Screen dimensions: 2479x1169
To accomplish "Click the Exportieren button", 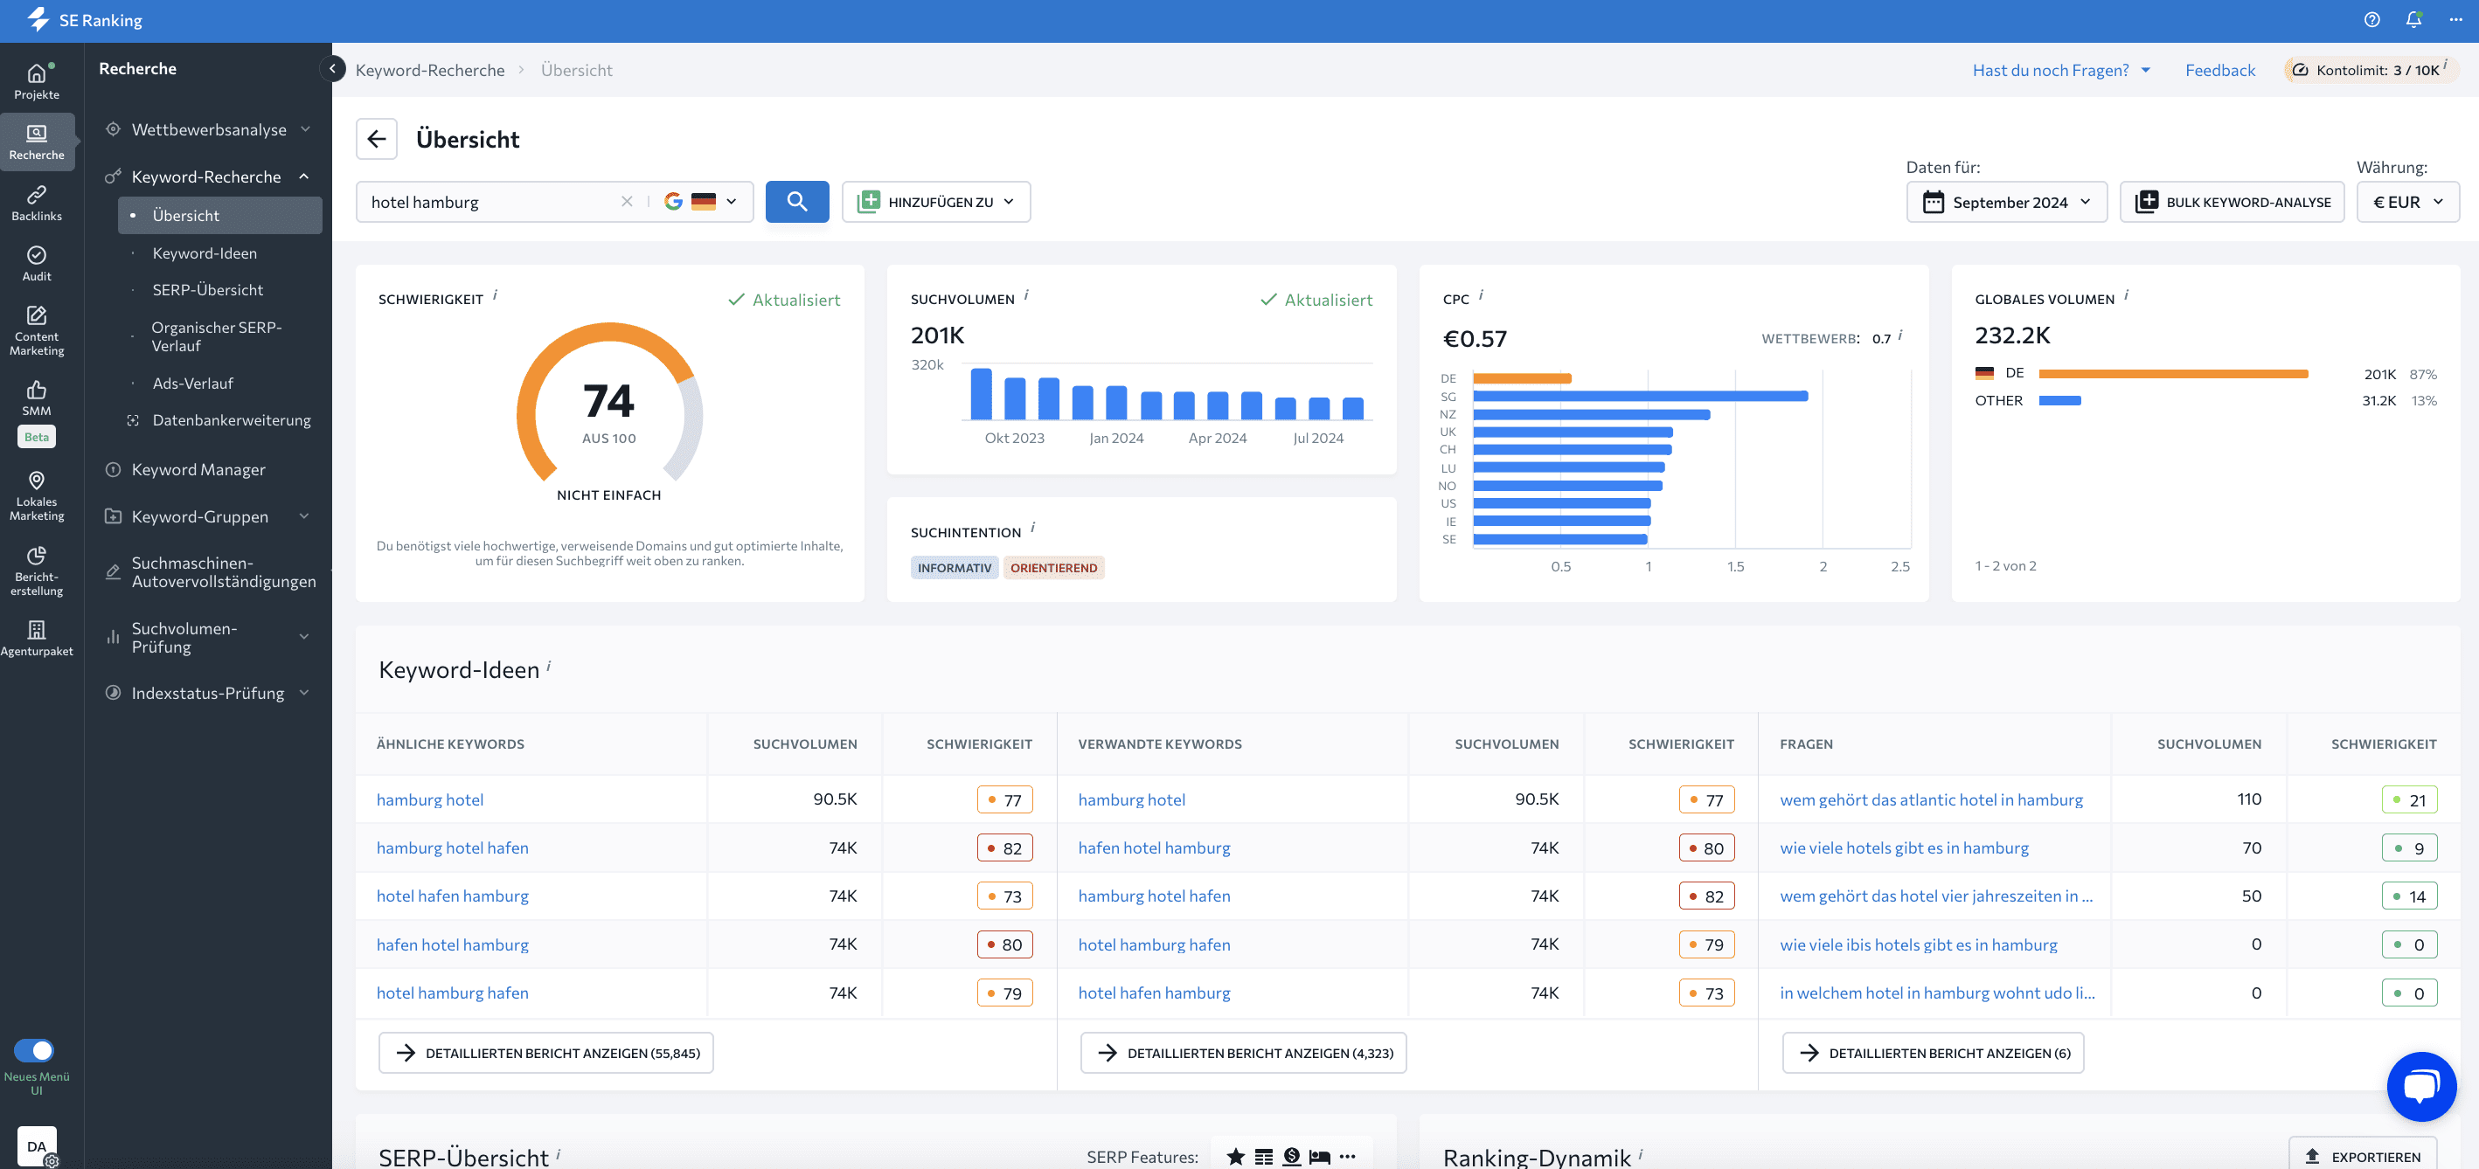I will click(x=2363, y=1156).
